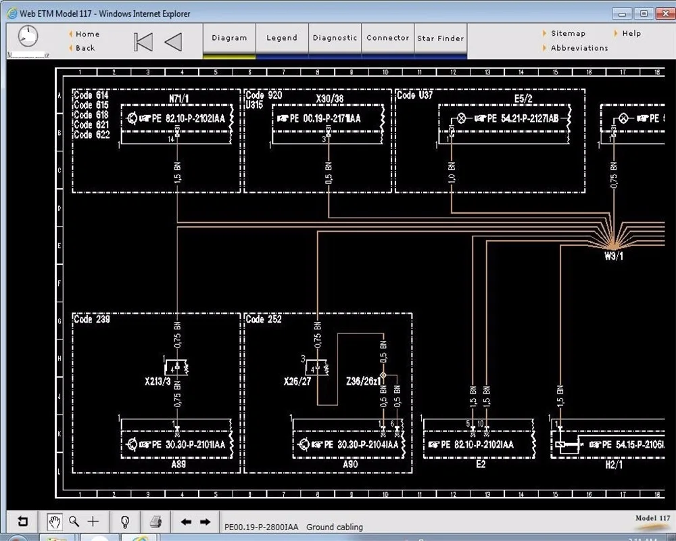The height and width of the screenshot is (541, 676).
Task: Follow the PE 00.19-P-2171IAA reference
Action: (319, 118)
